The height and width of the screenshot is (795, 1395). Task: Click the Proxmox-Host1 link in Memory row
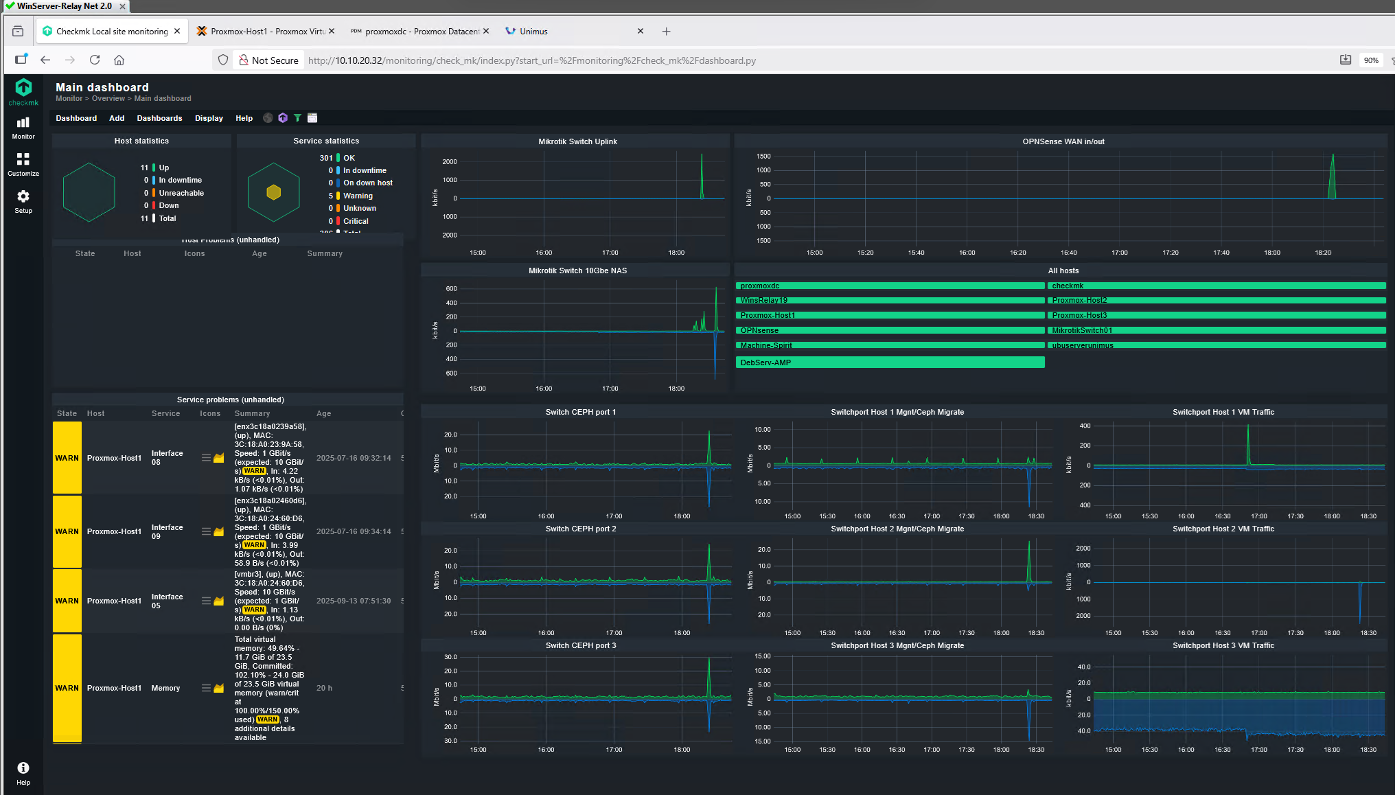[114, 688]
